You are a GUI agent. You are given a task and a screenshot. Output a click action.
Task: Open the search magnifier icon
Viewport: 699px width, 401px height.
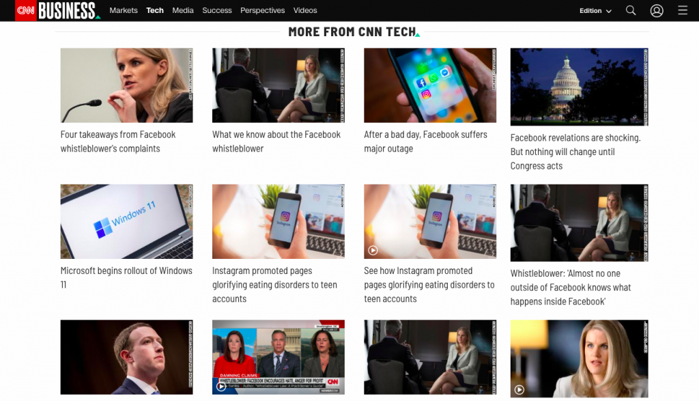click(630, 10)
